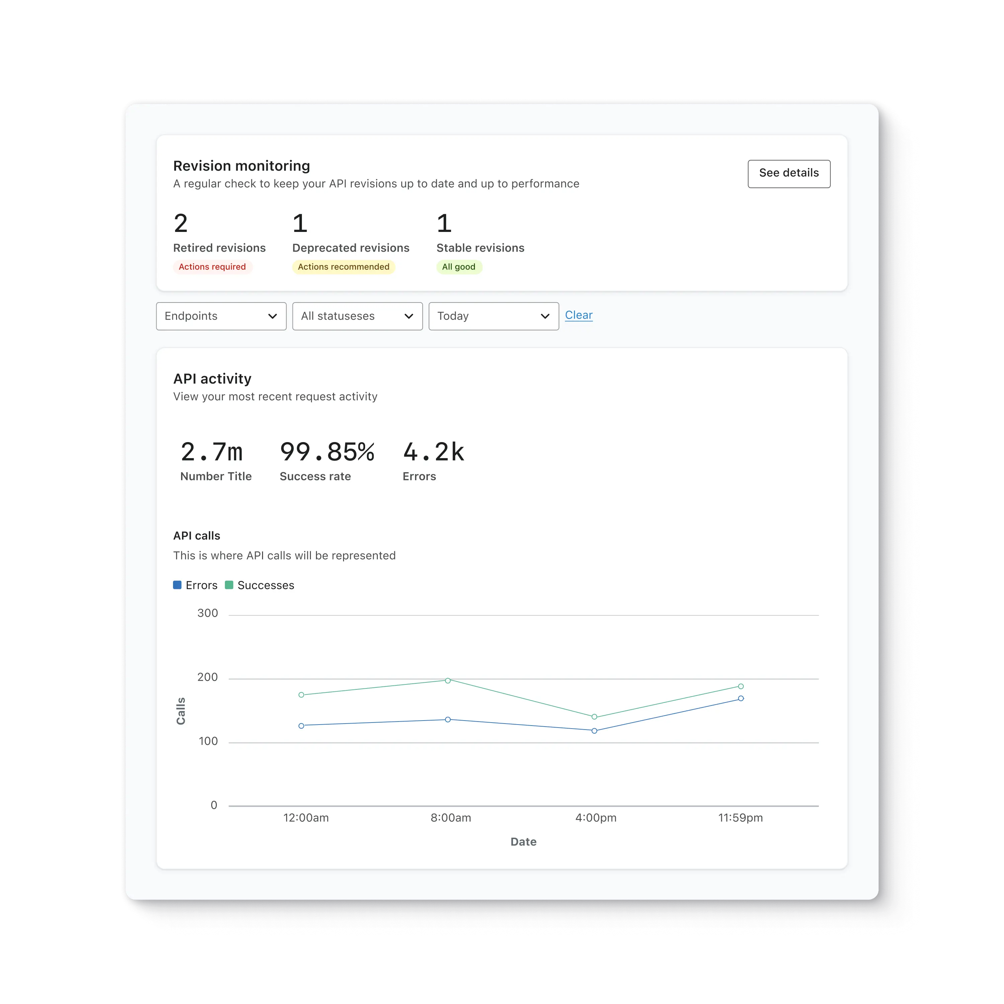Click the 4.2k Errors metric

click(x=433, y=452)
